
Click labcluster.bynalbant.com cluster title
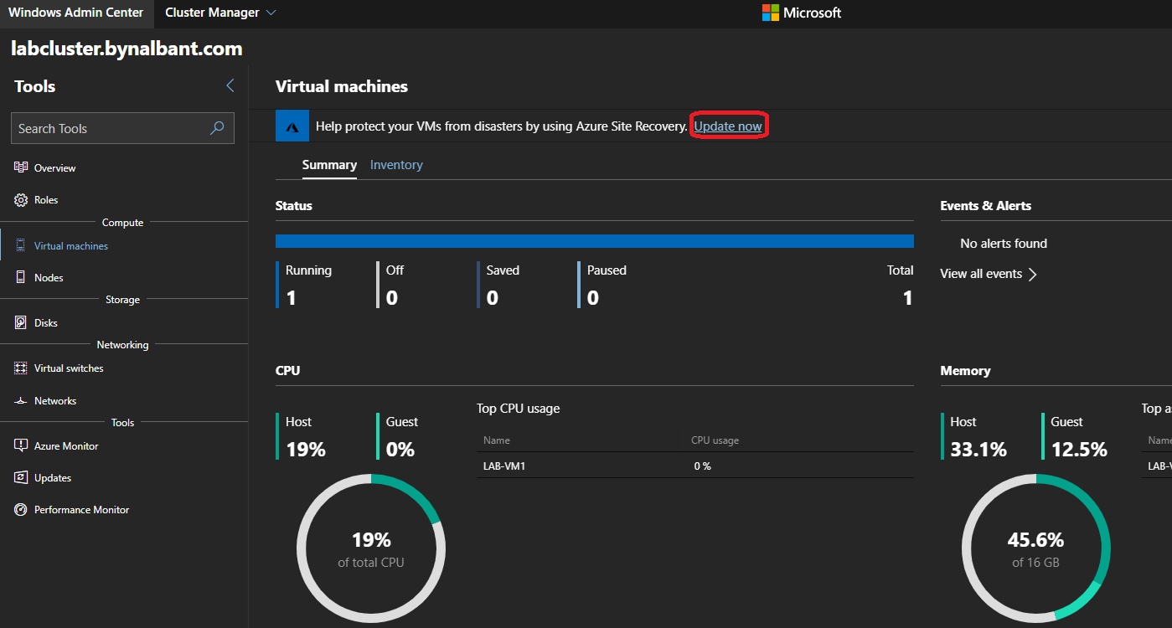pos(126,49)
